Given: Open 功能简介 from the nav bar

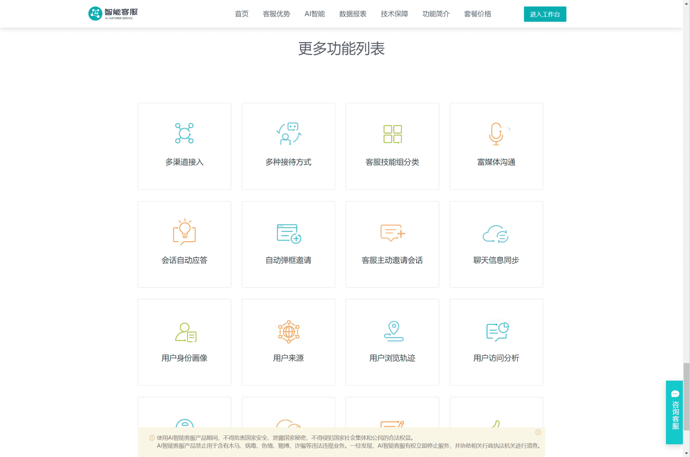Looking at the screenshot, I should 436,14.
